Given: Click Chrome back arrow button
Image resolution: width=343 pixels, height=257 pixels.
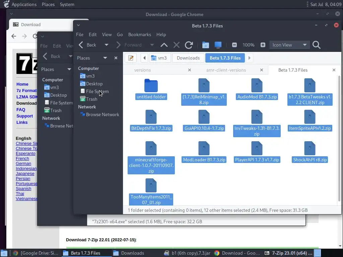Looking at the screenshot, I should point(13,36).
